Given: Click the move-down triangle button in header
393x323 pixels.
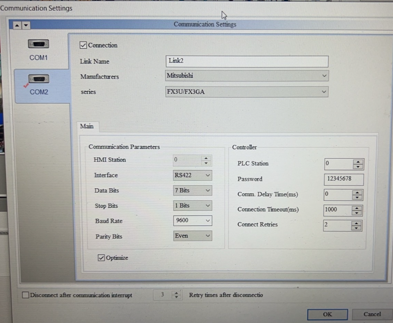Looking at the screenshot, I should pyautogui.click(x=26, y=25).
